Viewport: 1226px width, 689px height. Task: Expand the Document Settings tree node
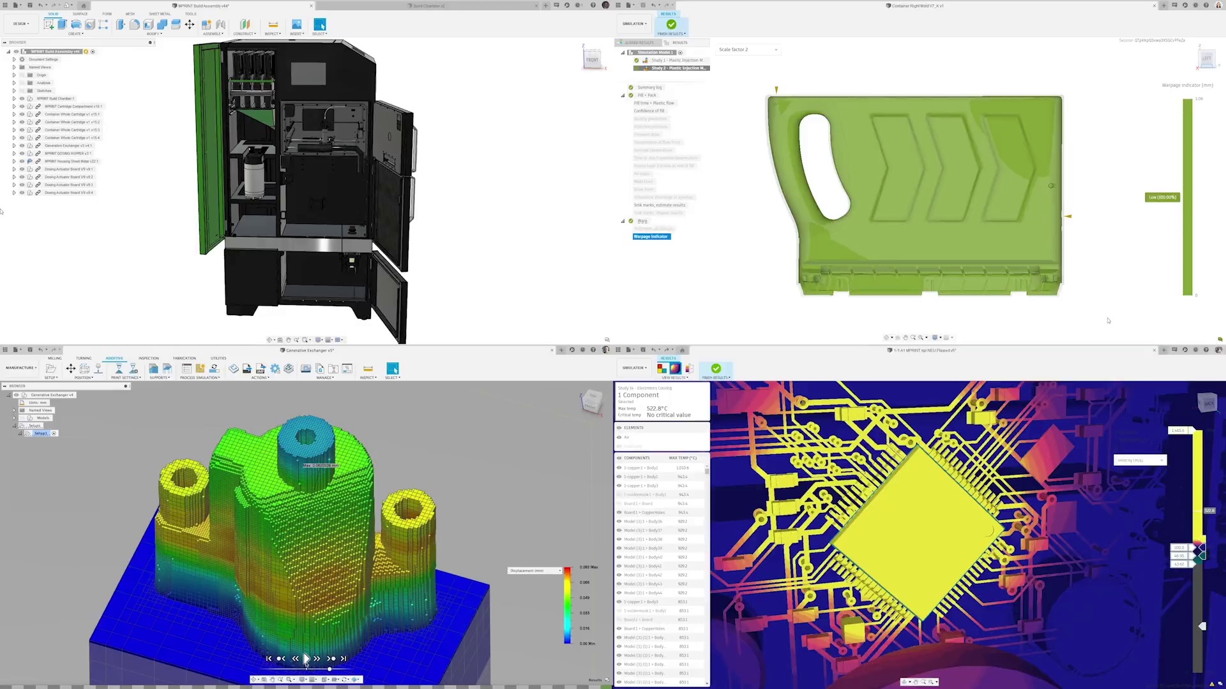pyautogui.click(x=14, y=59)
